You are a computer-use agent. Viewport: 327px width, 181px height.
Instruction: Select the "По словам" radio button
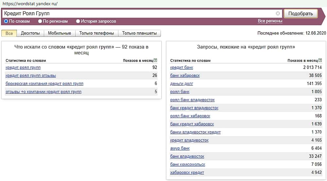6,21
